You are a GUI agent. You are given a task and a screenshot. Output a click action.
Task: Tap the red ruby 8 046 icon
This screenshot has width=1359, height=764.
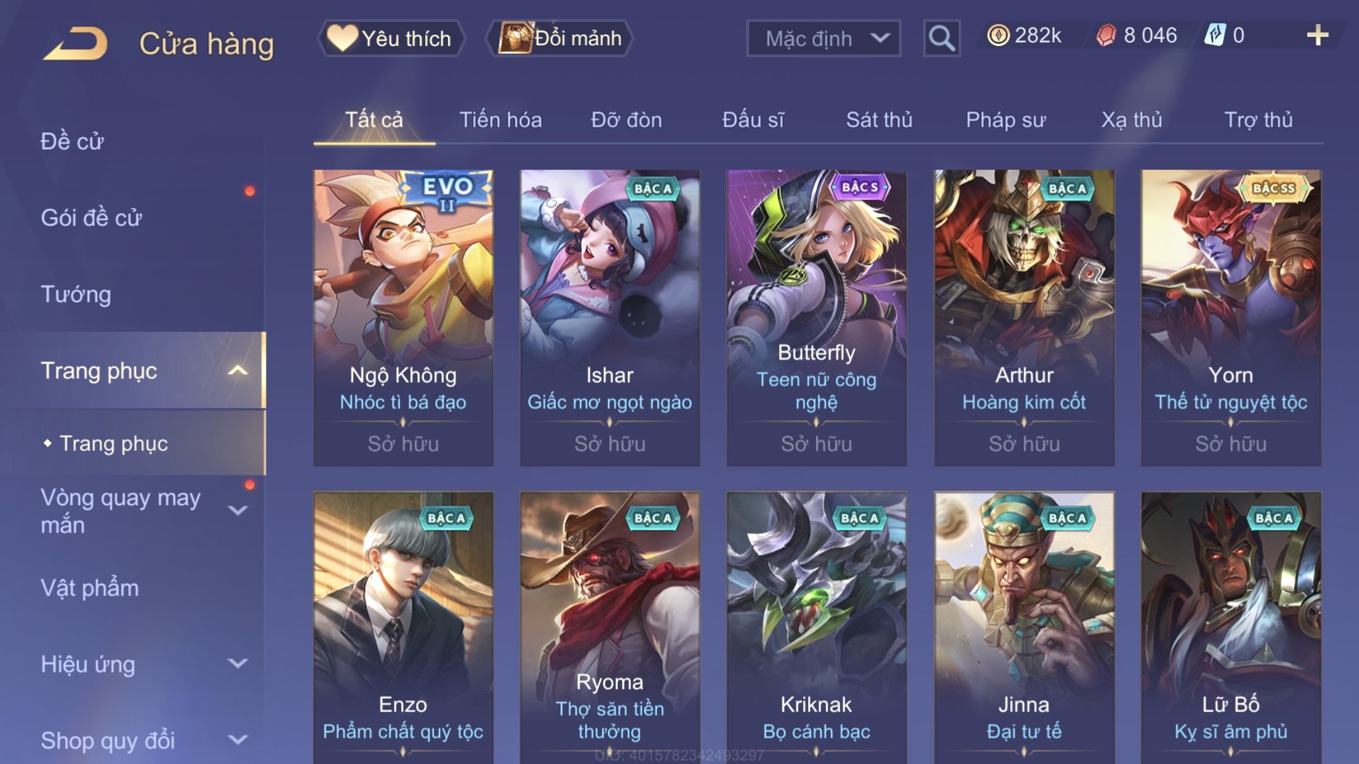click(x=1106, y=35)
